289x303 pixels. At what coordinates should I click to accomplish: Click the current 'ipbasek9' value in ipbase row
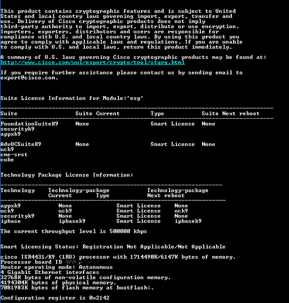click(72, 221)
